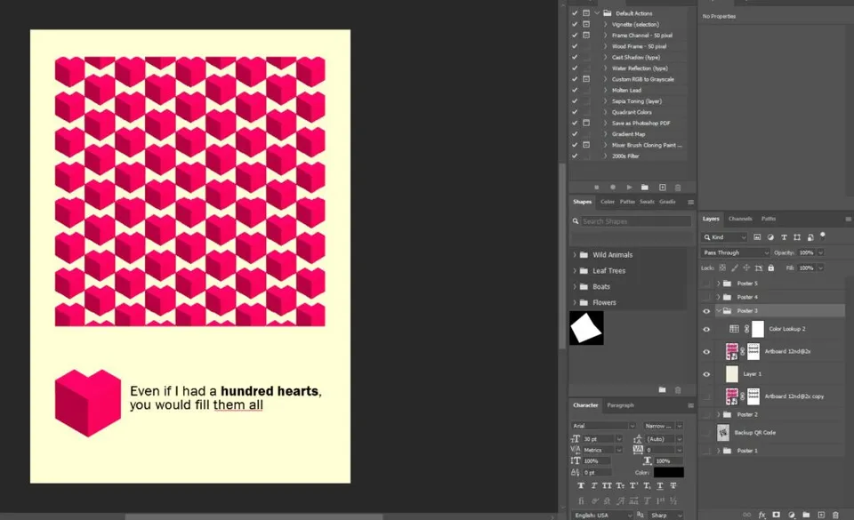Filter layers by type layers icon
Viewport: 854px width, 520px height.
pyautogui.click(x=784, y=237)
